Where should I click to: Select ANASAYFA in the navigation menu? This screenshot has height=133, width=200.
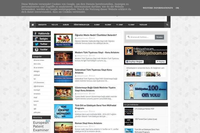coord(42,25)
